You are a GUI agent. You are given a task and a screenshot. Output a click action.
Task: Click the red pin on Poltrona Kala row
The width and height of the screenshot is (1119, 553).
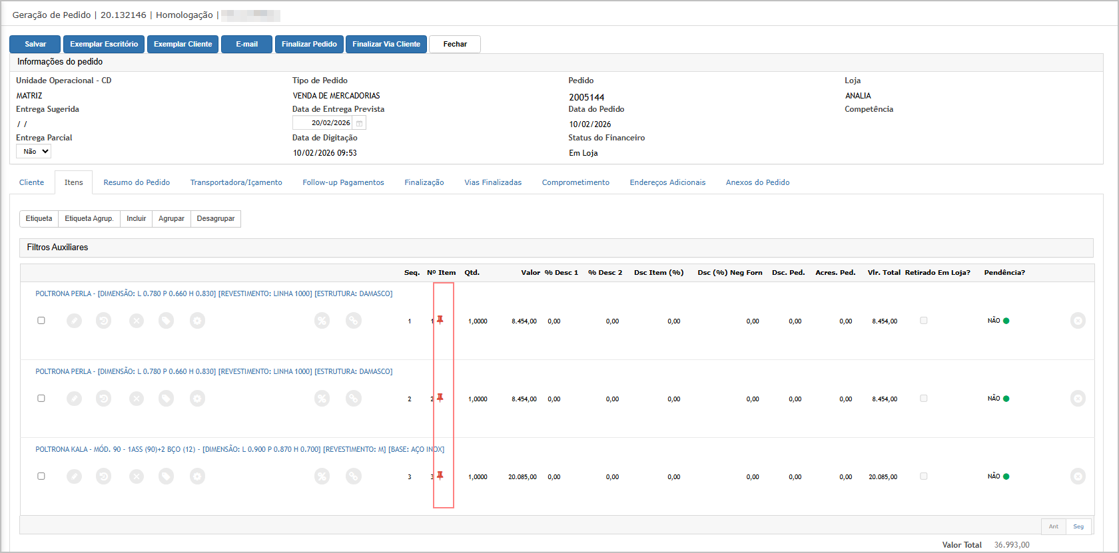point(440,476)
